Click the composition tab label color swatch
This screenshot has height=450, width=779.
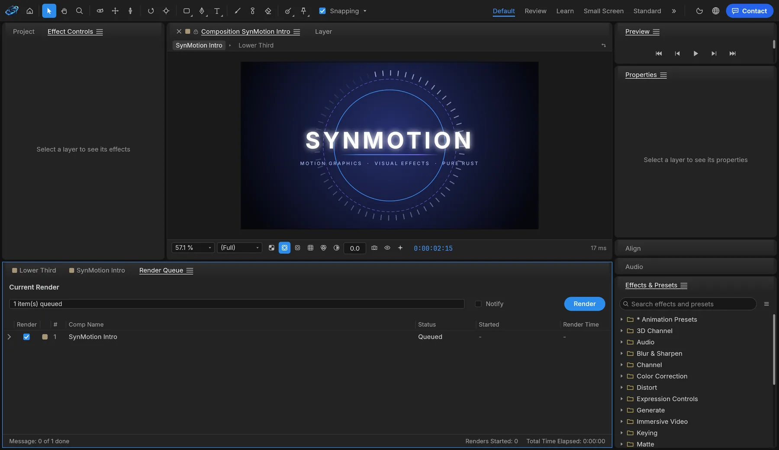point(188,32)
